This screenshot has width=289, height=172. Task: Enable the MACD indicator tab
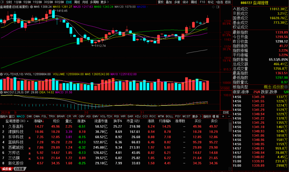pos(21,116)
